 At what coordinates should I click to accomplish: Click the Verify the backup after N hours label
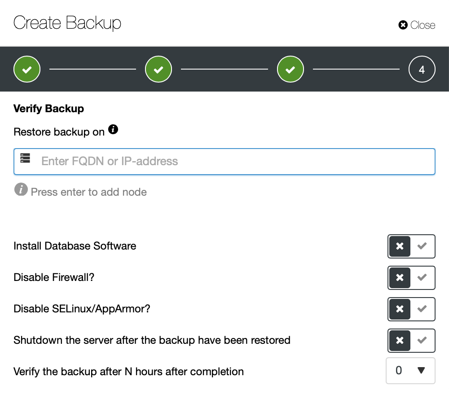(128, 372)
